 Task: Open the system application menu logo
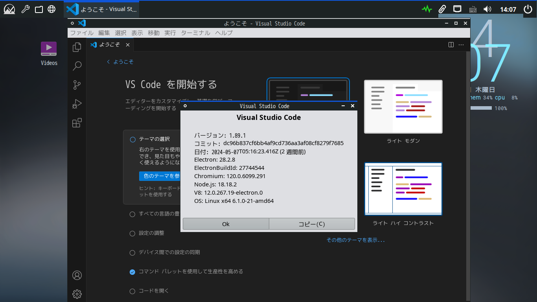(9, 9)
